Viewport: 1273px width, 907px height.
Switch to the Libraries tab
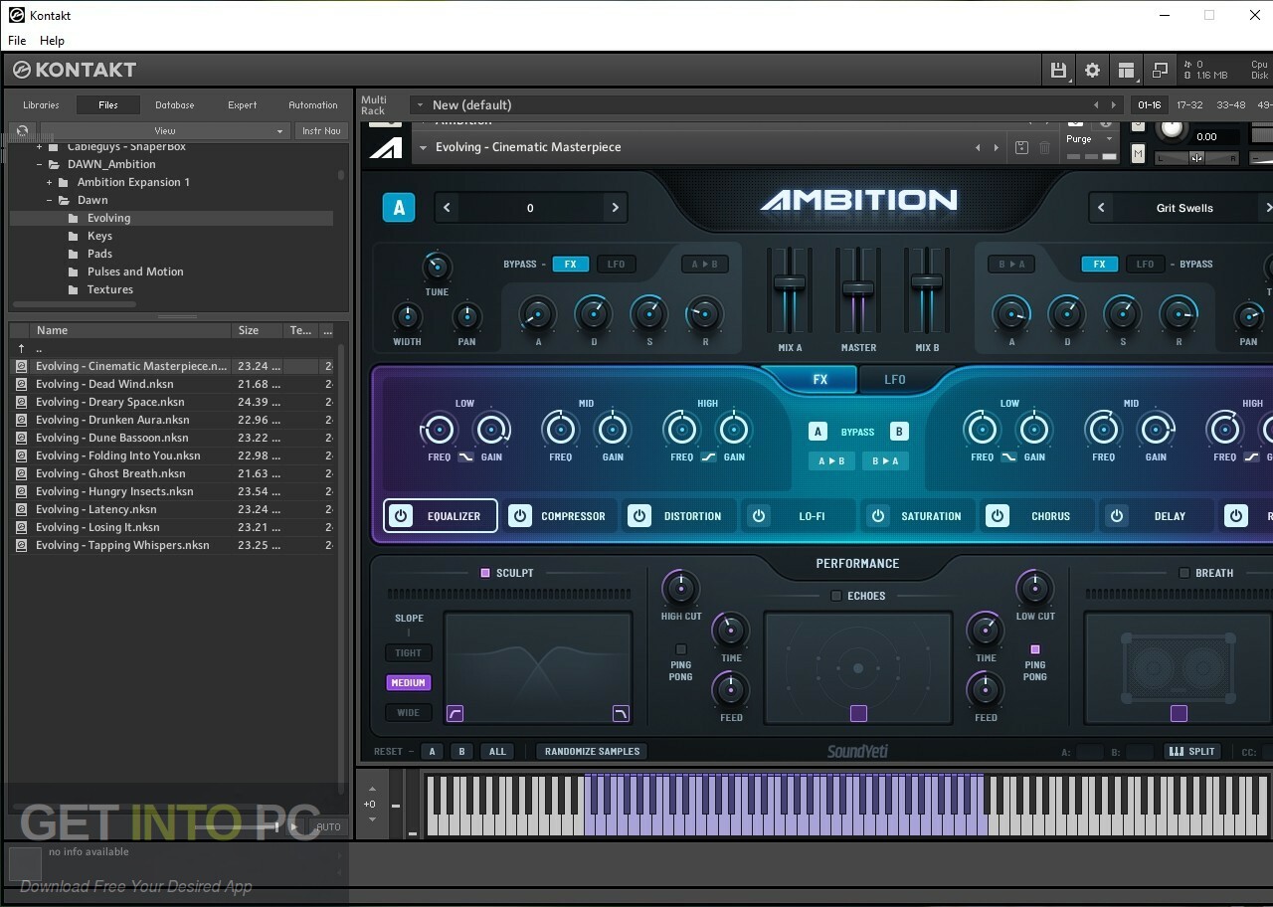[x=41, y=104]
